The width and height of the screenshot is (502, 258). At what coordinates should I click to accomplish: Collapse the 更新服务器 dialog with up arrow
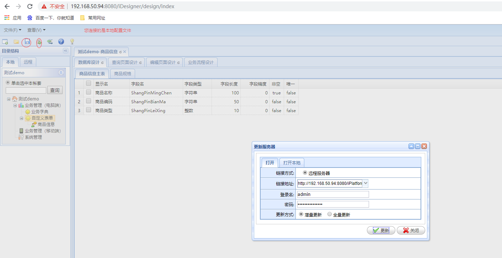pyautogui.click(x=411, y=146)
